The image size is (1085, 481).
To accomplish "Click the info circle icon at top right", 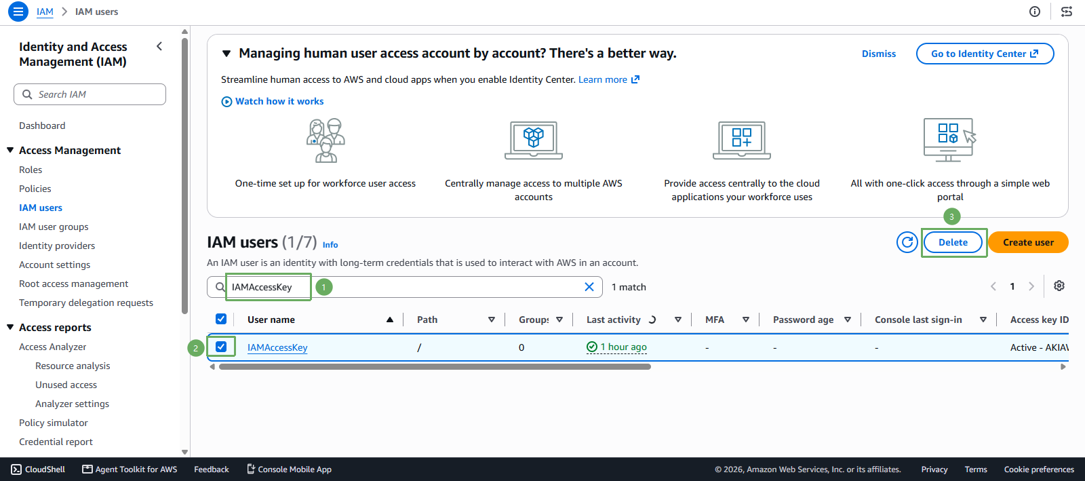I will point(1035,12).
